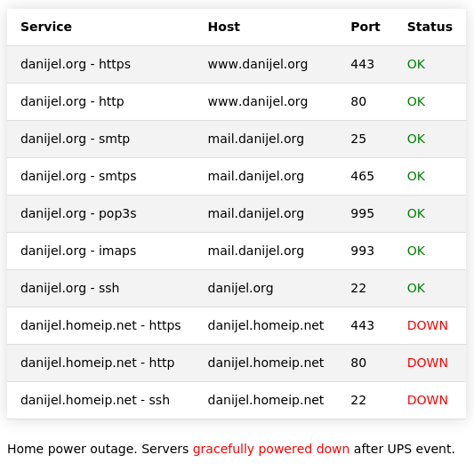Image resolution: width=474 pixels, height=471 pixels.
Task: Click port 993 in the imaps row
Action: point(362,251)
